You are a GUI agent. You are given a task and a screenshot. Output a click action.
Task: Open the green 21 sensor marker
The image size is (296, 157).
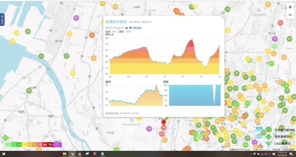pos(245,145)
